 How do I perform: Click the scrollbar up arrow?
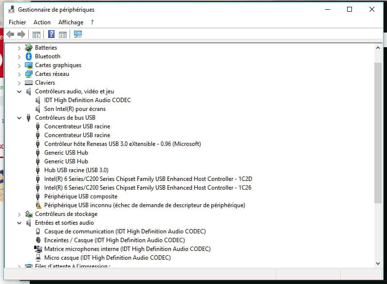[378, 48]
